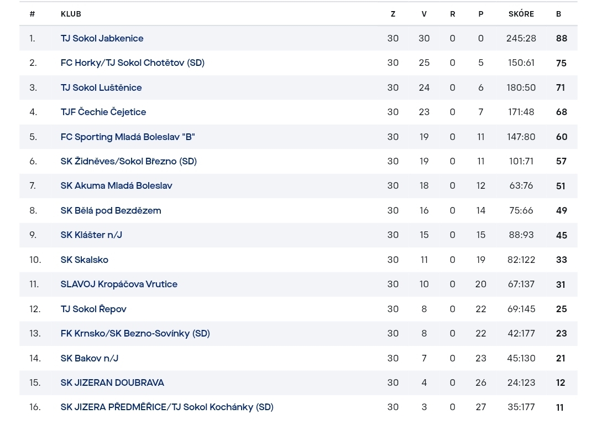Select SK JIZERAN DOUBRAVA club
The height and width of the screenshot is (424, 597).
[x=112, y=383]
